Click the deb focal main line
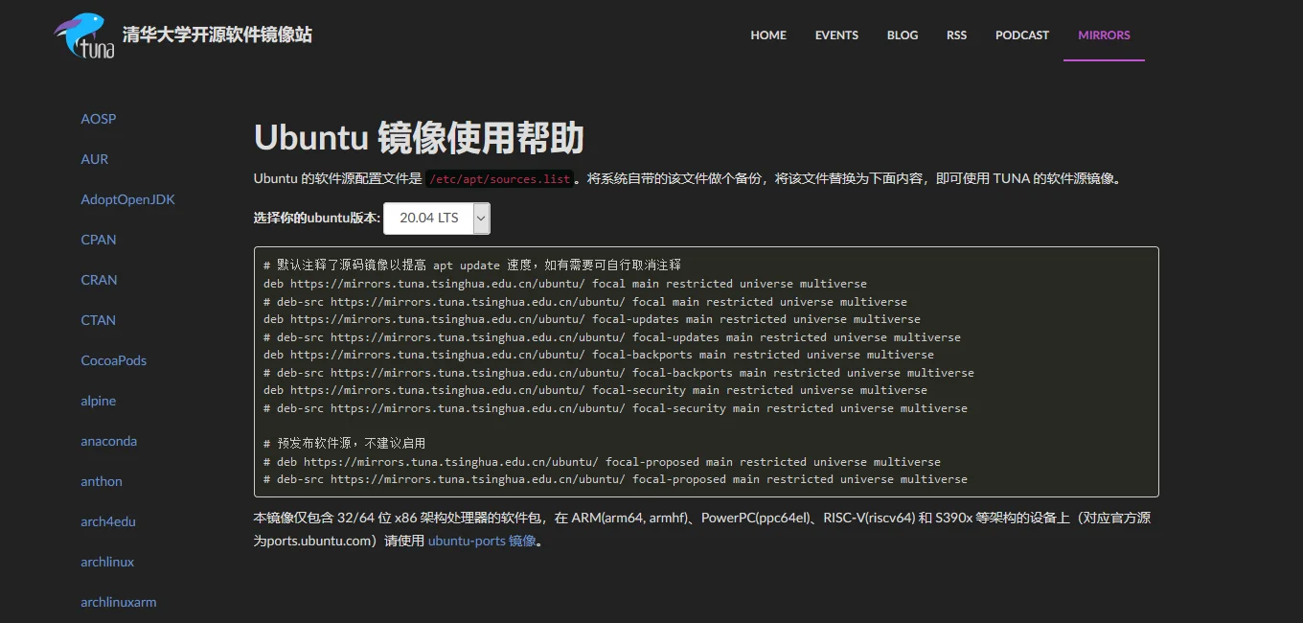 pos(565,284)
